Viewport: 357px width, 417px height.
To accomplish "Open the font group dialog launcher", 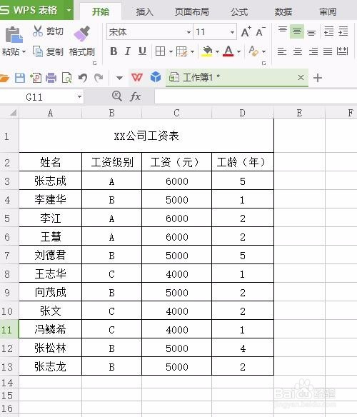I will point(263,64).
